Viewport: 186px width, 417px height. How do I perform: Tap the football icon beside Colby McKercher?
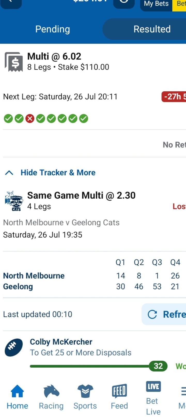tap(13, 347)
